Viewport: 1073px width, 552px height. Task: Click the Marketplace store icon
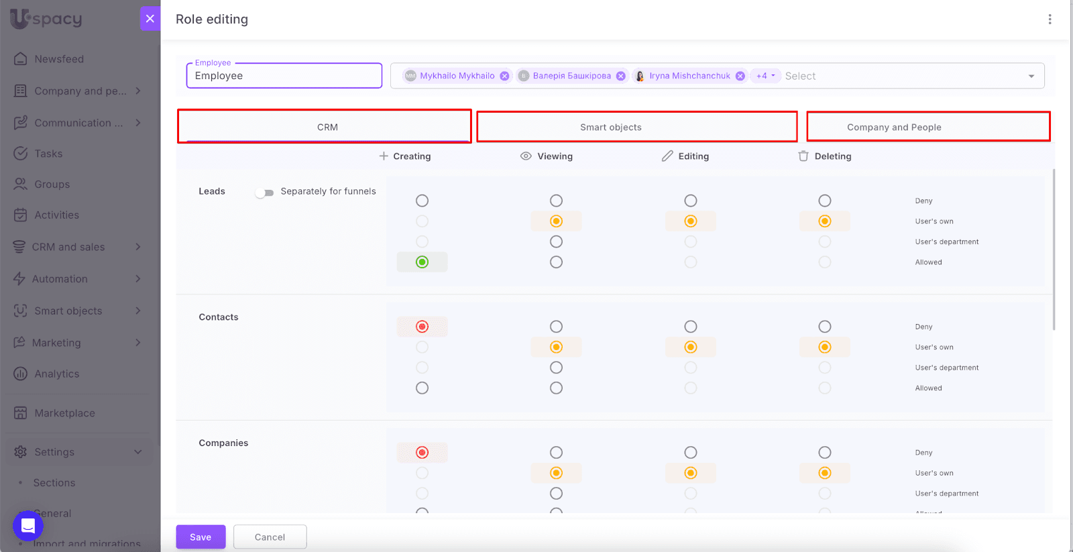point(21,413)
